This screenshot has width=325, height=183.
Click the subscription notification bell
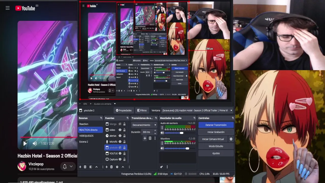pyautogui.click(x=65, y=166)
